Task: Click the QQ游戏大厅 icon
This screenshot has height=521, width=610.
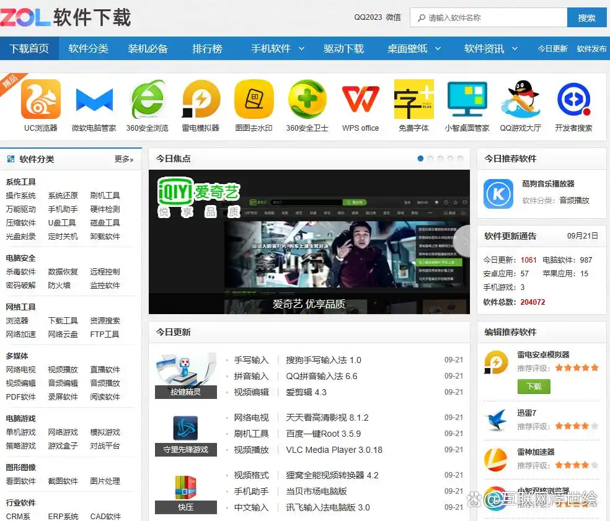Action: pyautogui.click(x=521, y=99)
